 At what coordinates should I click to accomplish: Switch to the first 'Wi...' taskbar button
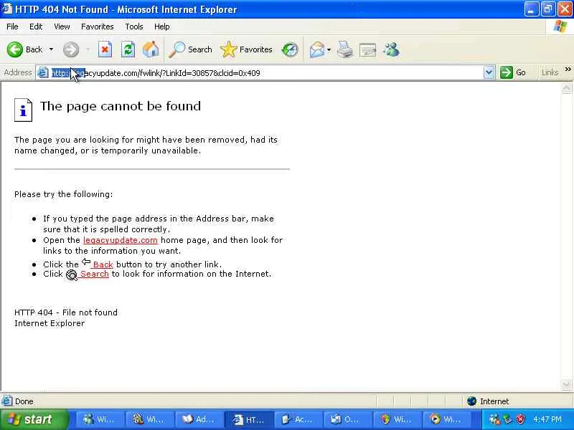coord(99,420)
